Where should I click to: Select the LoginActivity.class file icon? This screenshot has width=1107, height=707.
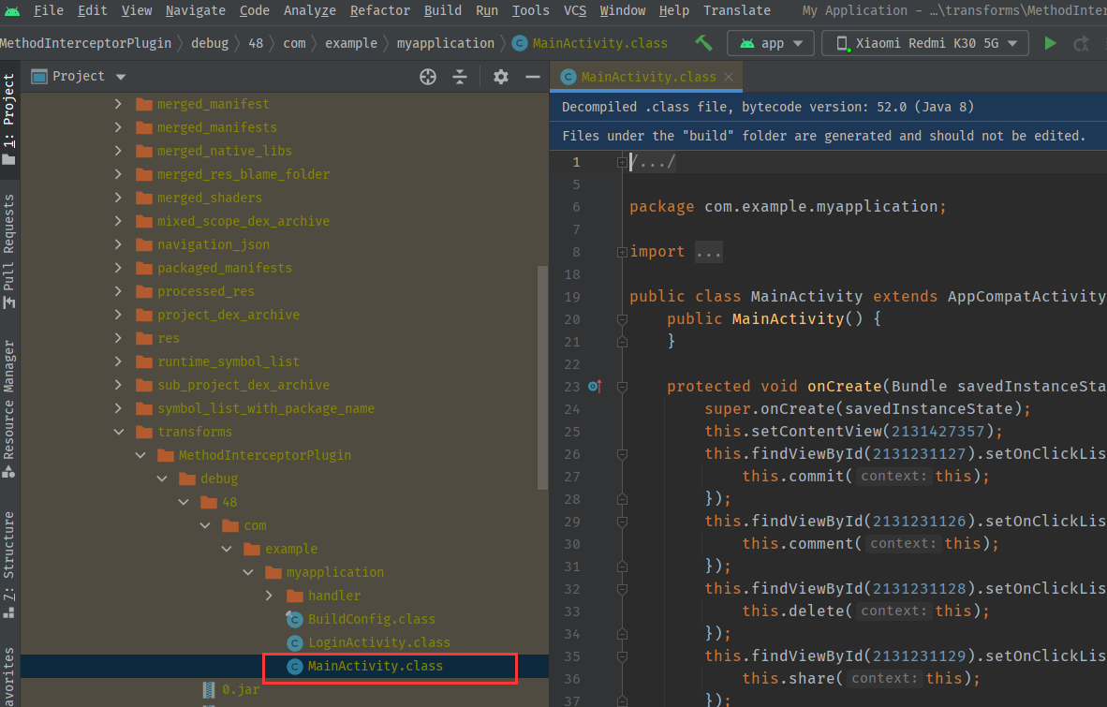tap(294, 642)
